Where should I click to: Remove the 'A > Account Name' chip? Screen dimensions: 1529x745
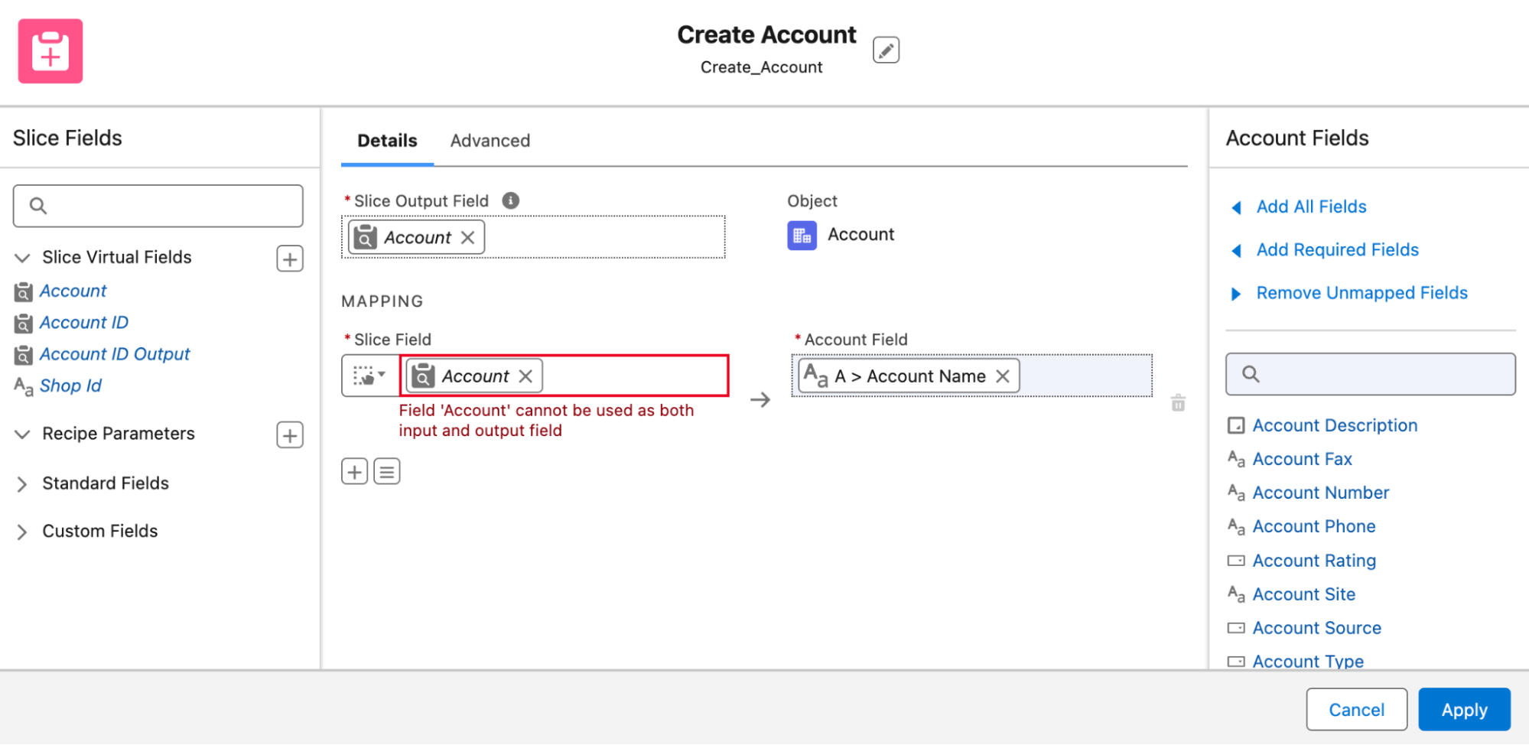tap(1002, 376)
